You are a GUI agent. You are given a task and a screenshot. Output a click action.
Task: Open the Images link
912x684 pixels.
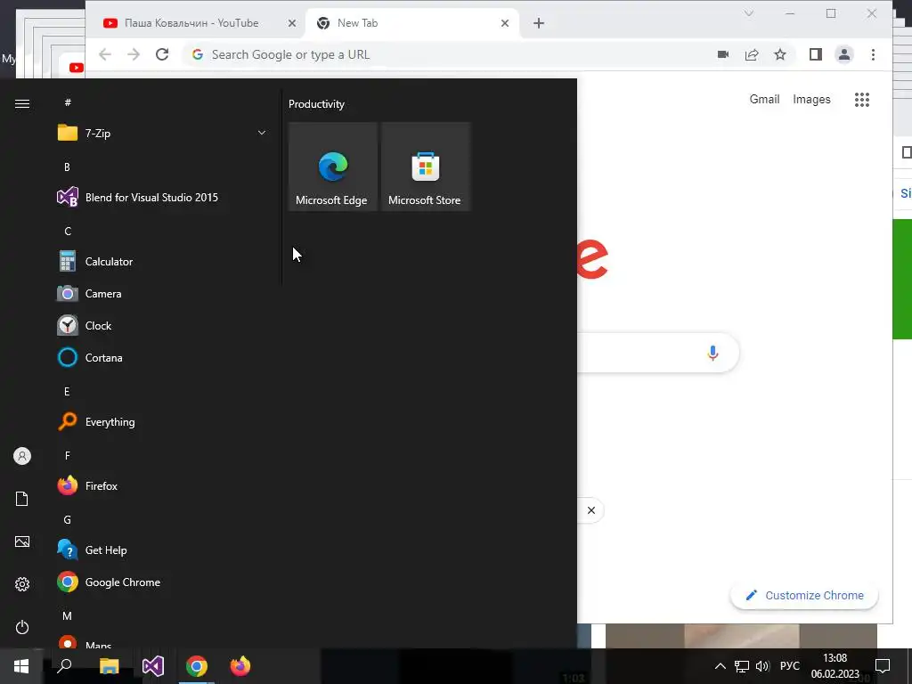point(811,100)
